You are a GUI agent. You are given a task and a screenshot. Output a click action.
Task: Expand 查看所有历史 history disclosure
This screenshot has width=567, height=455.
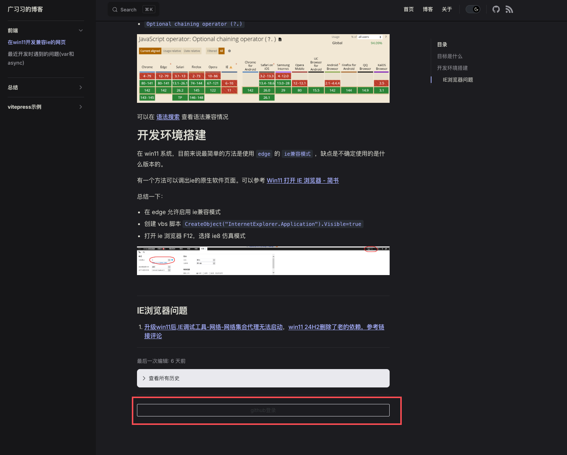[x=164, y=378]
